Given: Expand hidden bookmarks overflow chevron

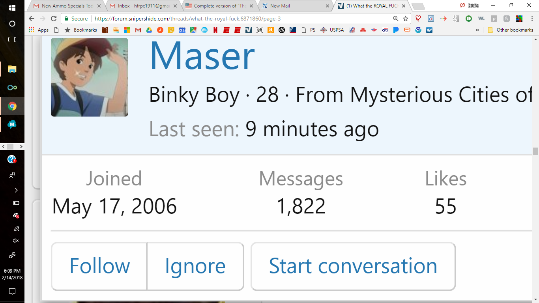Looking at the screenshot, I should (x=477, y=30).
